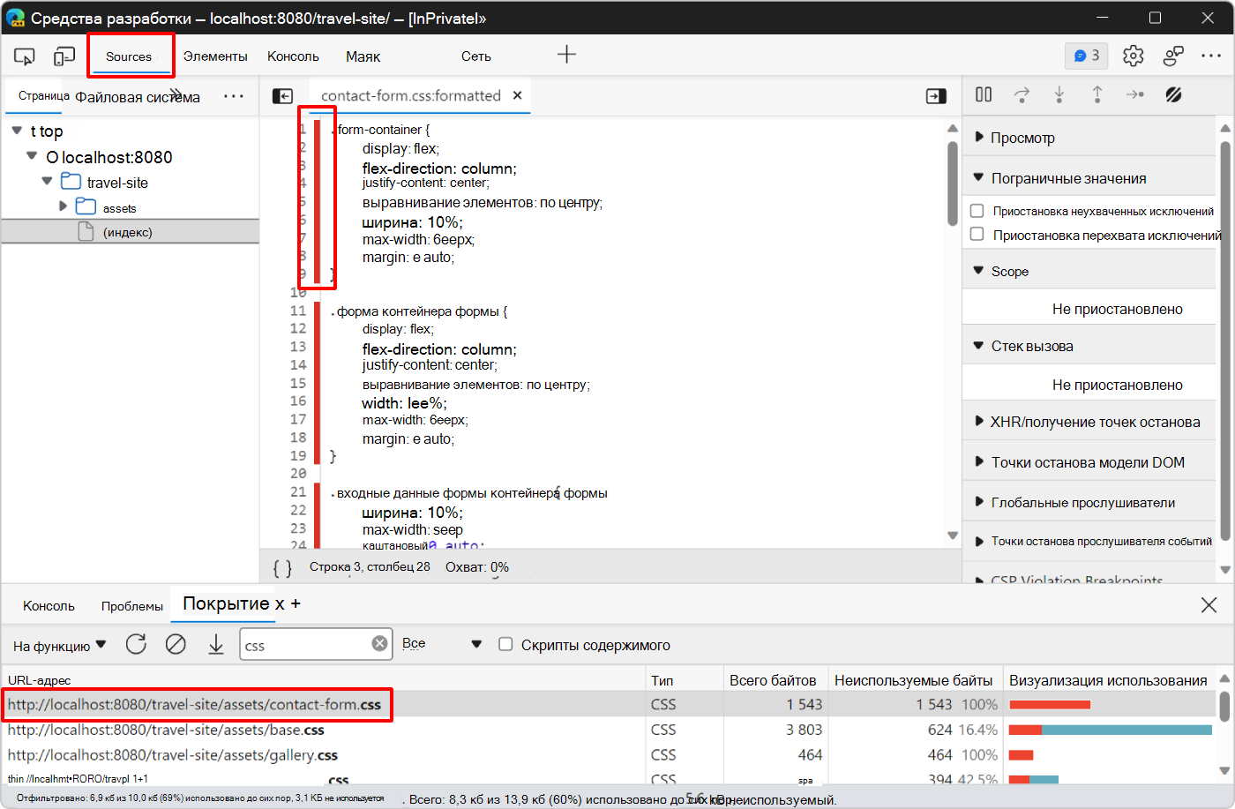Select the (индекс) file in tree
The image size is (1235, 809).
(128, 232)
